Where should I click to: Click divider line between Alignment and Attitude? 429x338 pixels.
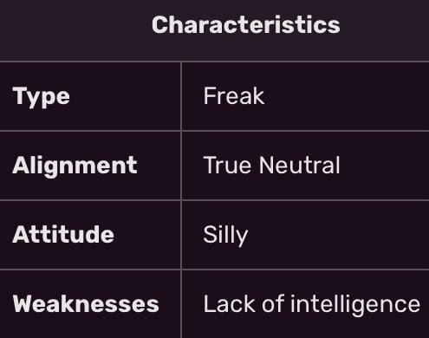coord(214,200)
